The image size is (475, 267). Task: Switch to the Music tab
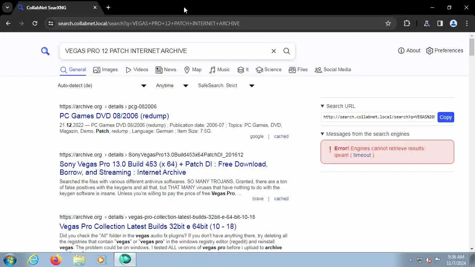coord(220,70)
